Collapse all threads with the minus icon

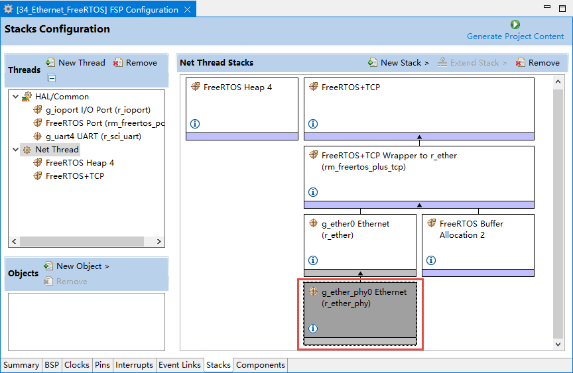point(52,78)
